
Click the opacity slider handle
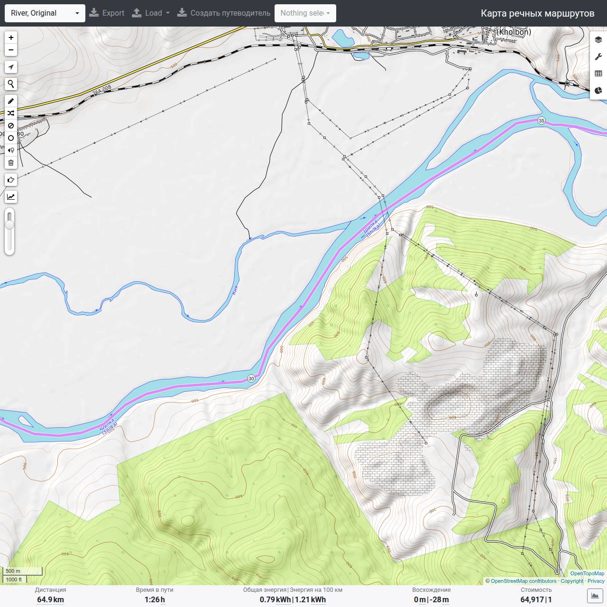click(x=9, y=225)
